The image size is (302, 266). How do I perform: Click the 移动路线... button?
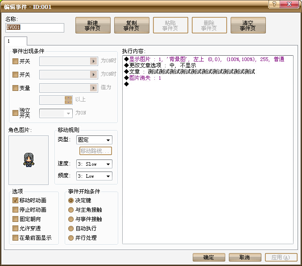(95, 151)
